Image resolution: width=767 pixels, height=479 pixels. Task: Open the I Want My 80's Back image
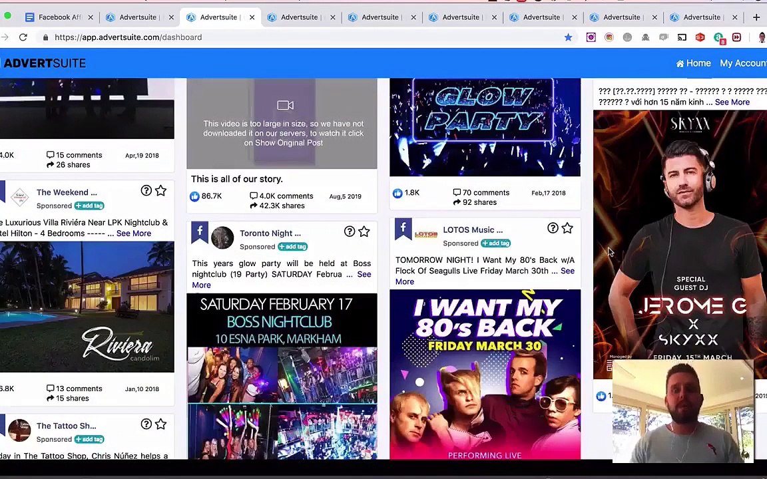point(485,375)
